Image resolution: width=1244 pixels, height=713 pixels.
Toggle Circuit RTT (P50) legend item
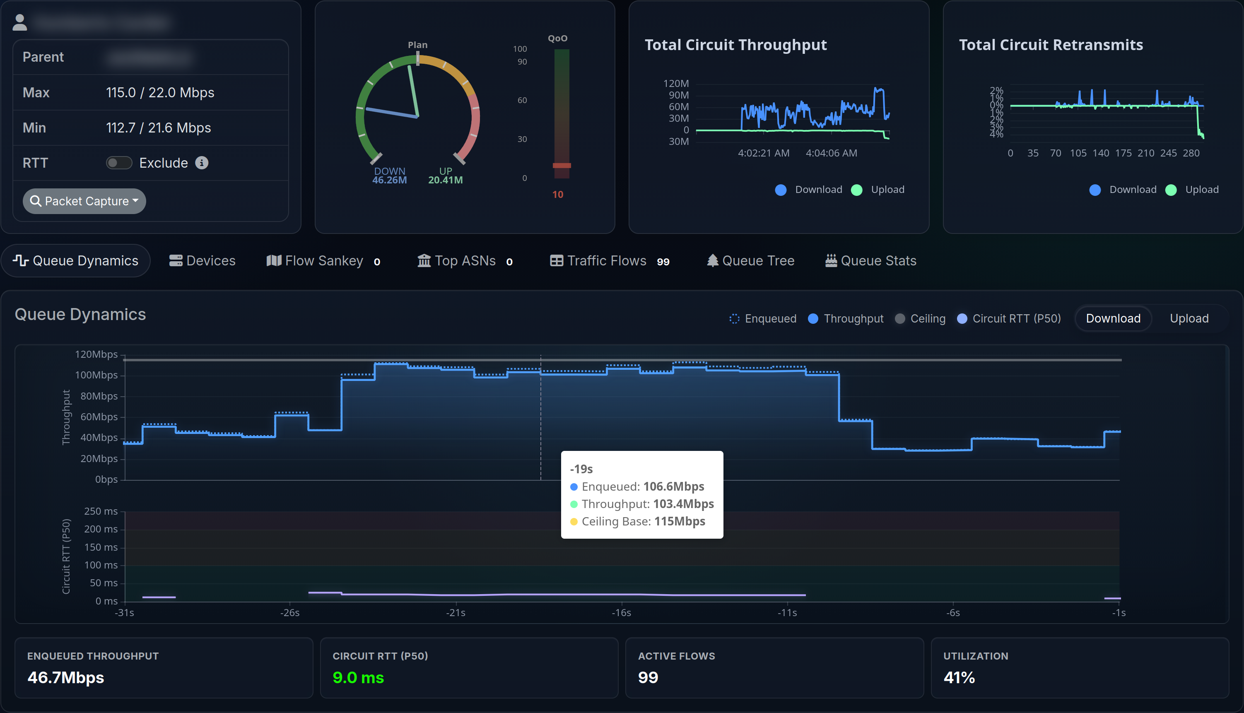coord(1009,319)
